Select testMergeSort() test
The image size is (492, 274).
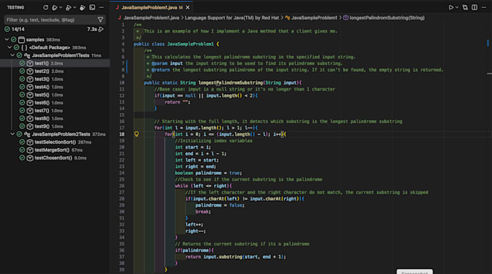[x=55, y=150]
